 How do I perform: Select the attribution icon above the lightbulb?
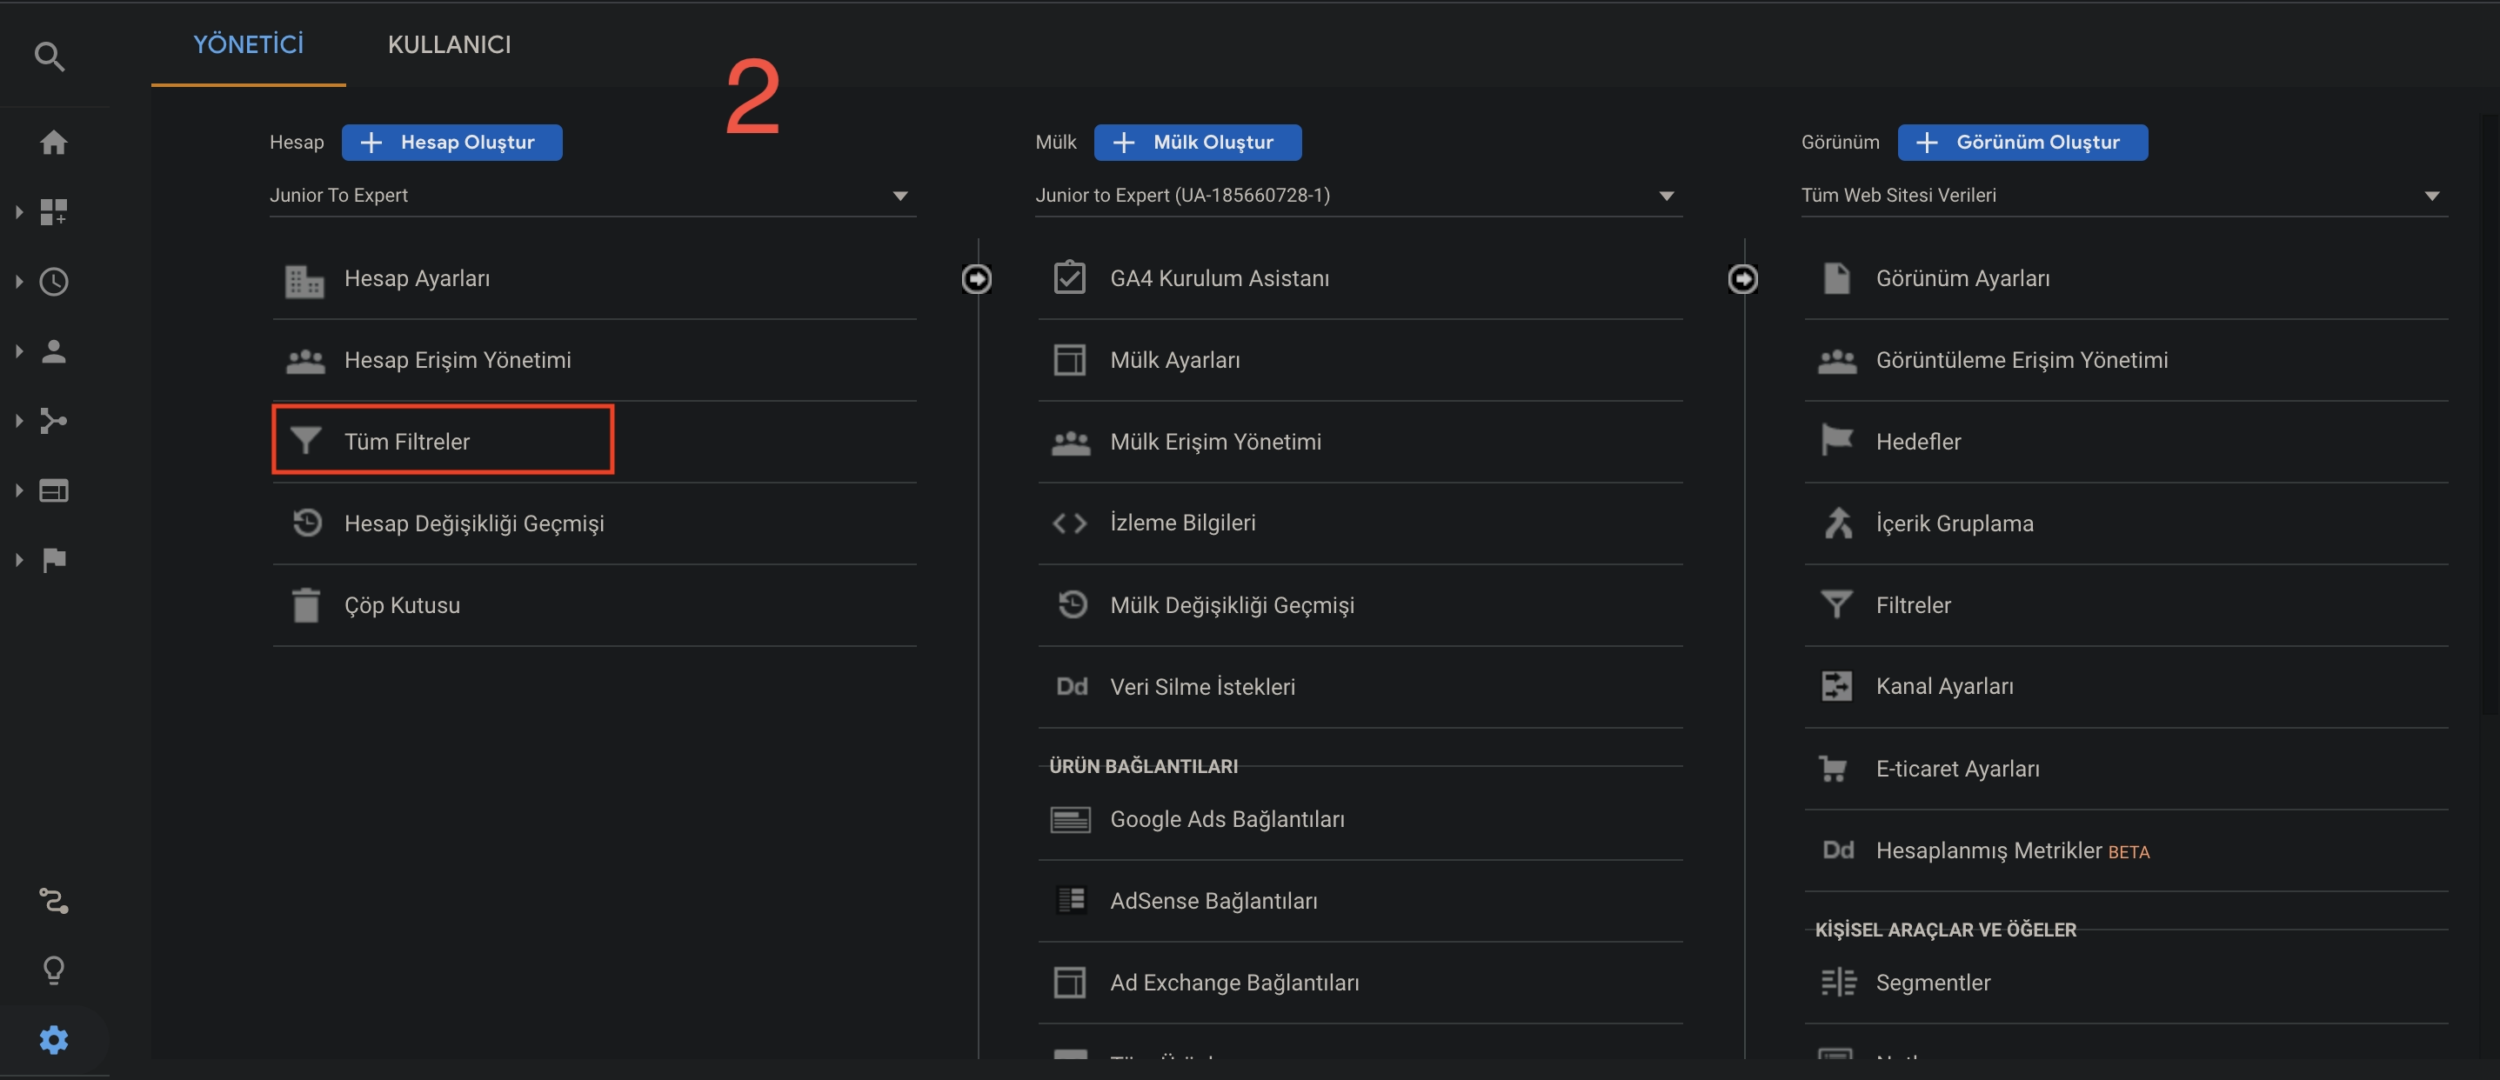53,902
